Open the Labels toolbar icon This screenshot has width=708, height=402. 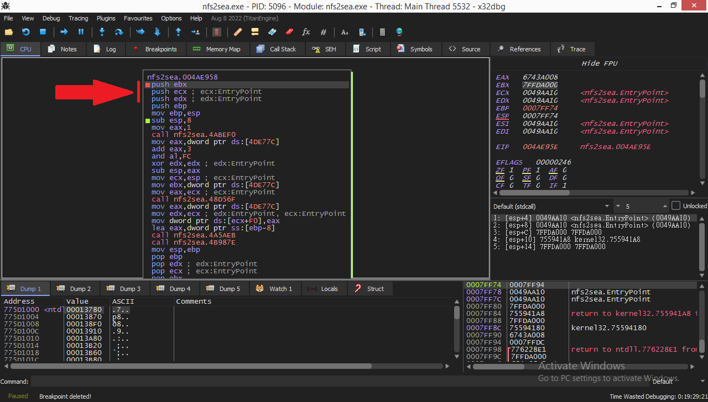pyautogui.click(x=272, y=32)
